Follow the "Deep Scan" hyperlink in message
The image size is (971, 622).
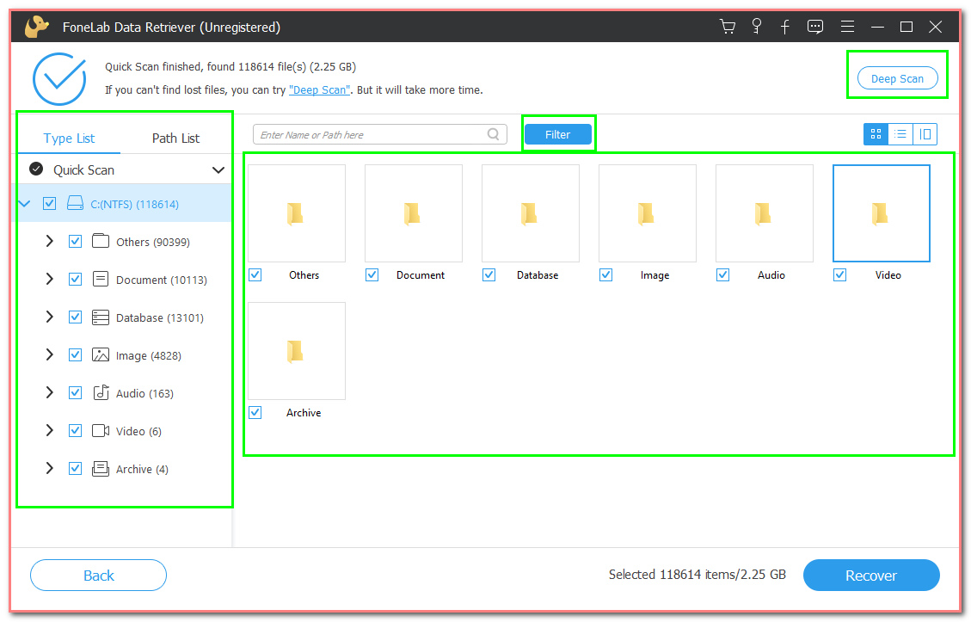pyautogui.click(x=320, y=89)
